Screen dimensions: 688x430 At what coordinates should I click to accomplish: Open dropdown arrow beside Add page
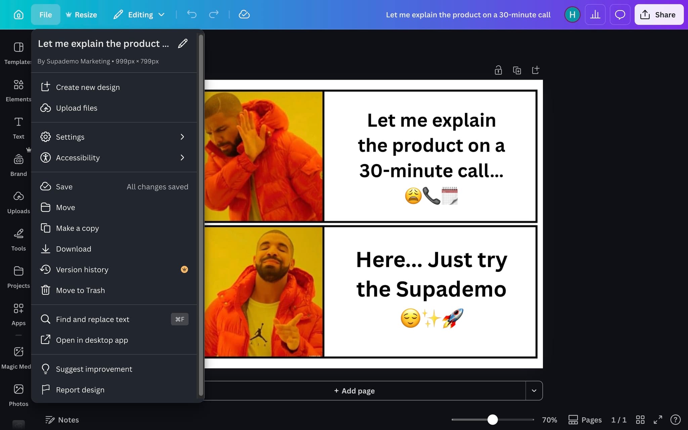[534, 391]
